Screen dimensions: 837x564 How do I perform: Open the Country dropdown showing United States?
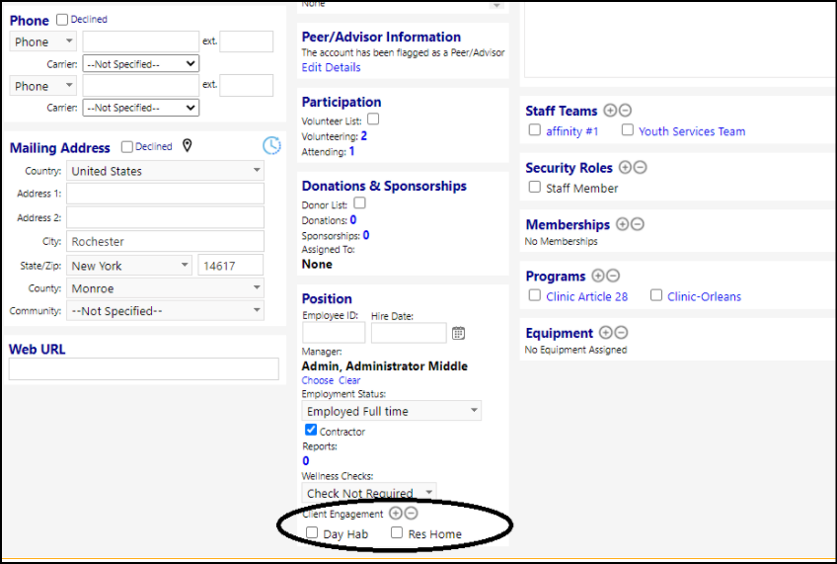pos(165,170)
